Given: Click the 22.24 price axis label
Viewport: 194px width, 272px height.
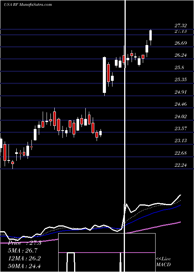Looking at the screenshot, I should [180, 165].
